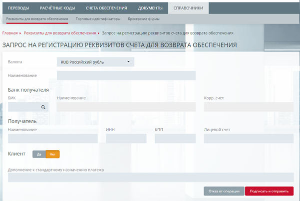Focus the top Наименование input field
The height and width of the screenshot is (201, 300).
pos(126,75)
